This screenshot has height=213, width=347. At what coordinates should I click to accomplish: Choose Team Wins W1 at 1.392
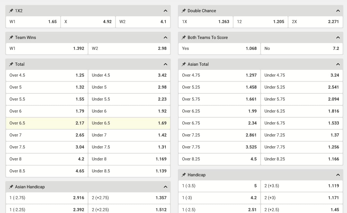[47, 48]
